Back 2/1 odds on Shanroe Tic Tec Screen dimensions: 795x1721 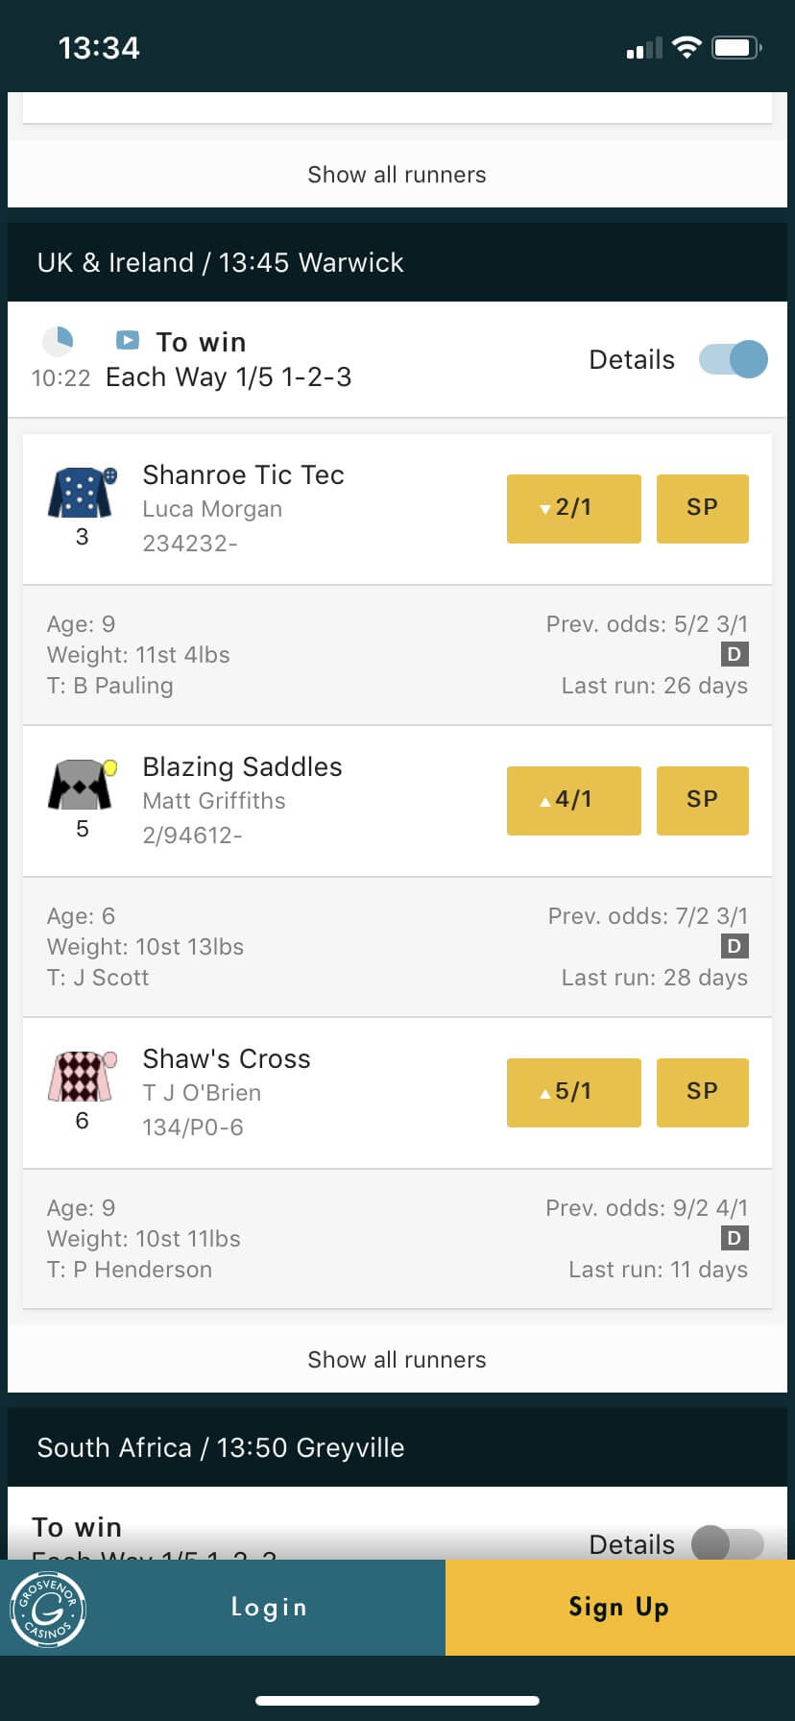coord(573,508)
